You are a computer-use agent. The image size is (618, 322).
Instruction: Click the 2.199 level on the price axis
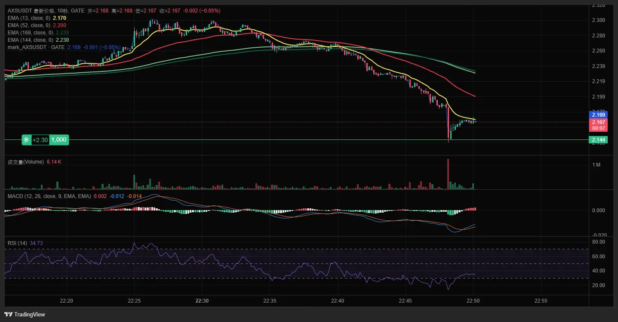pos(599,97)
